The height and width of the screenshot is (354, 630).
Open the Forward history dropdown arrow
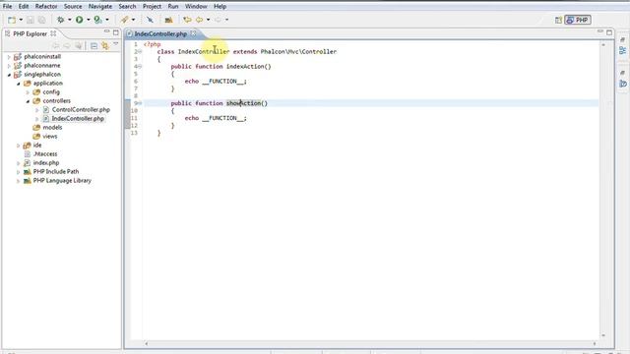[226, 20]
